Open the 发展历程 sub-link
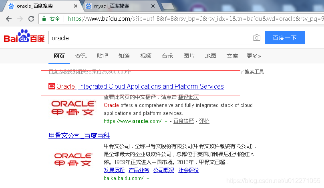Viewport: 324px width, 188px height. coord(114,170)
